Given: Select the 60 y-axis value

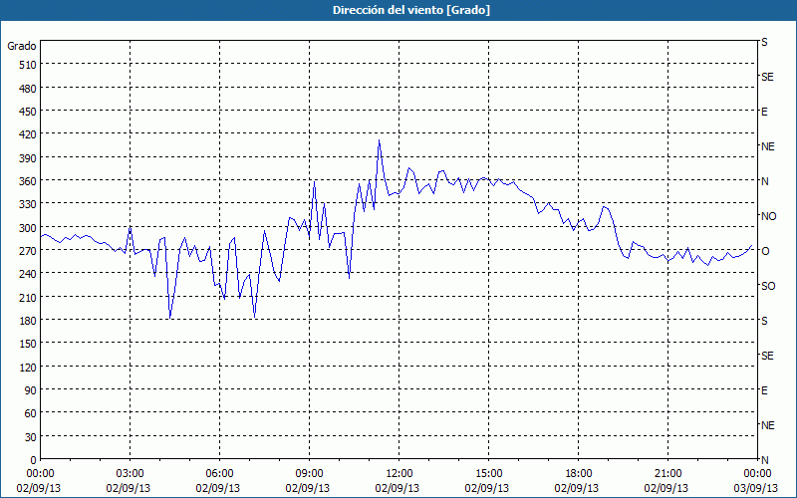Looking at the screenshot, I should [31, 413].
